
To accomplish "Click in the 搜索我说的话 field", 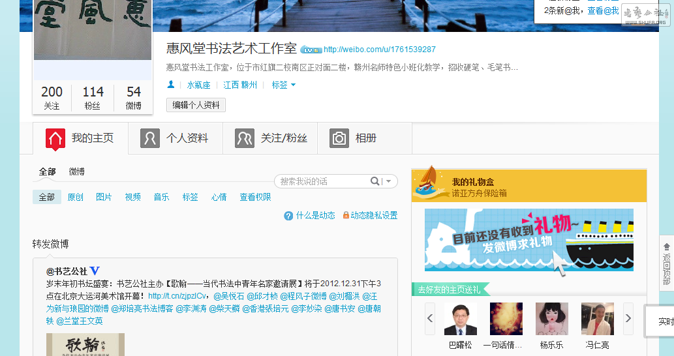I will coord(324,181).
